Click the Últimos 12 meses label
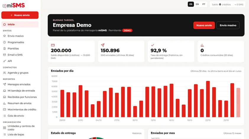Image resolution: width=249 pixels, height=139 pixels. pos(232,133)
